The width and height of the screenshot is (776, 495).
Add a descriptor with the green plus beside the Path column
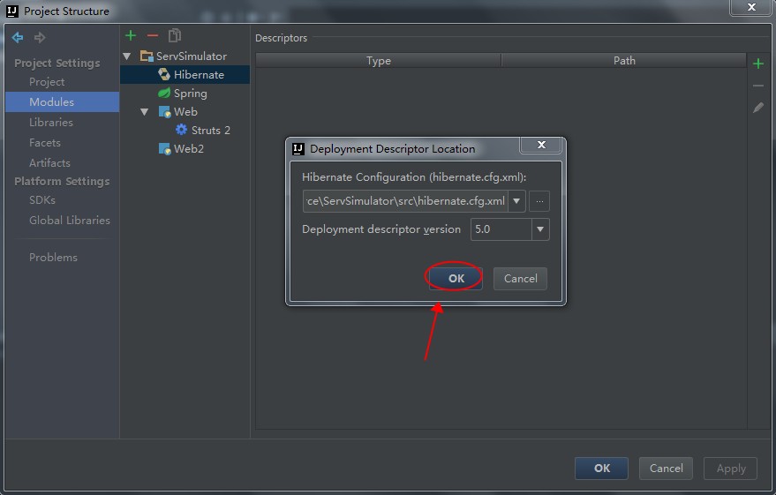pyautogui.click(x=757, y=64)
